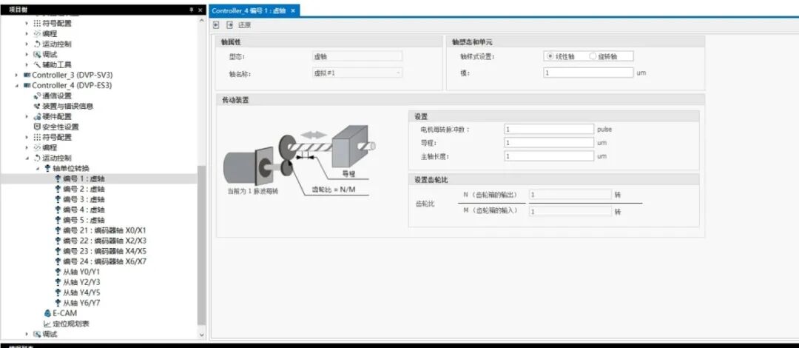Select tree item 从轴 Y2/Y3
Image resolution: width=799 pixels, height=348 pixels.
[81, 282]
